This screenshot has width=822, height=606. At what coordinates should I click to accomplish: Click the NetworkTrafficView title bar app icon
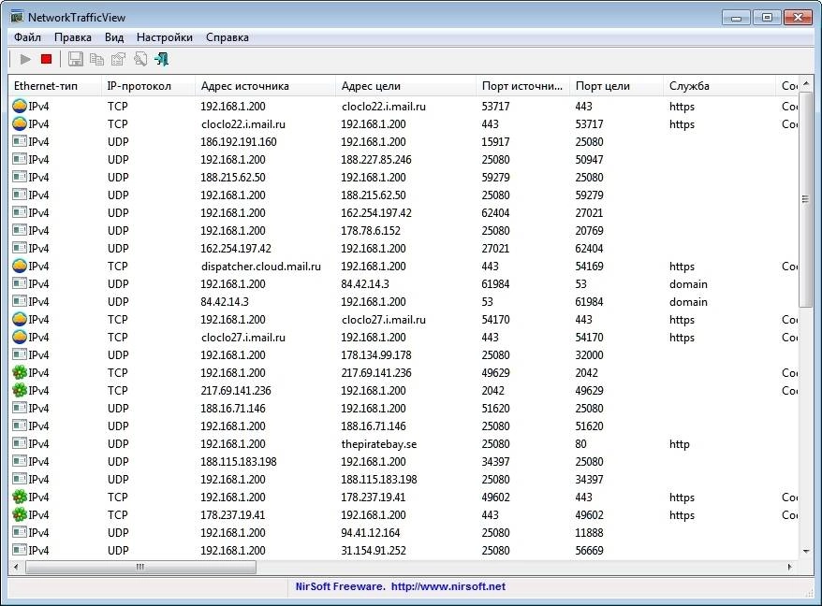click(17, 17)
